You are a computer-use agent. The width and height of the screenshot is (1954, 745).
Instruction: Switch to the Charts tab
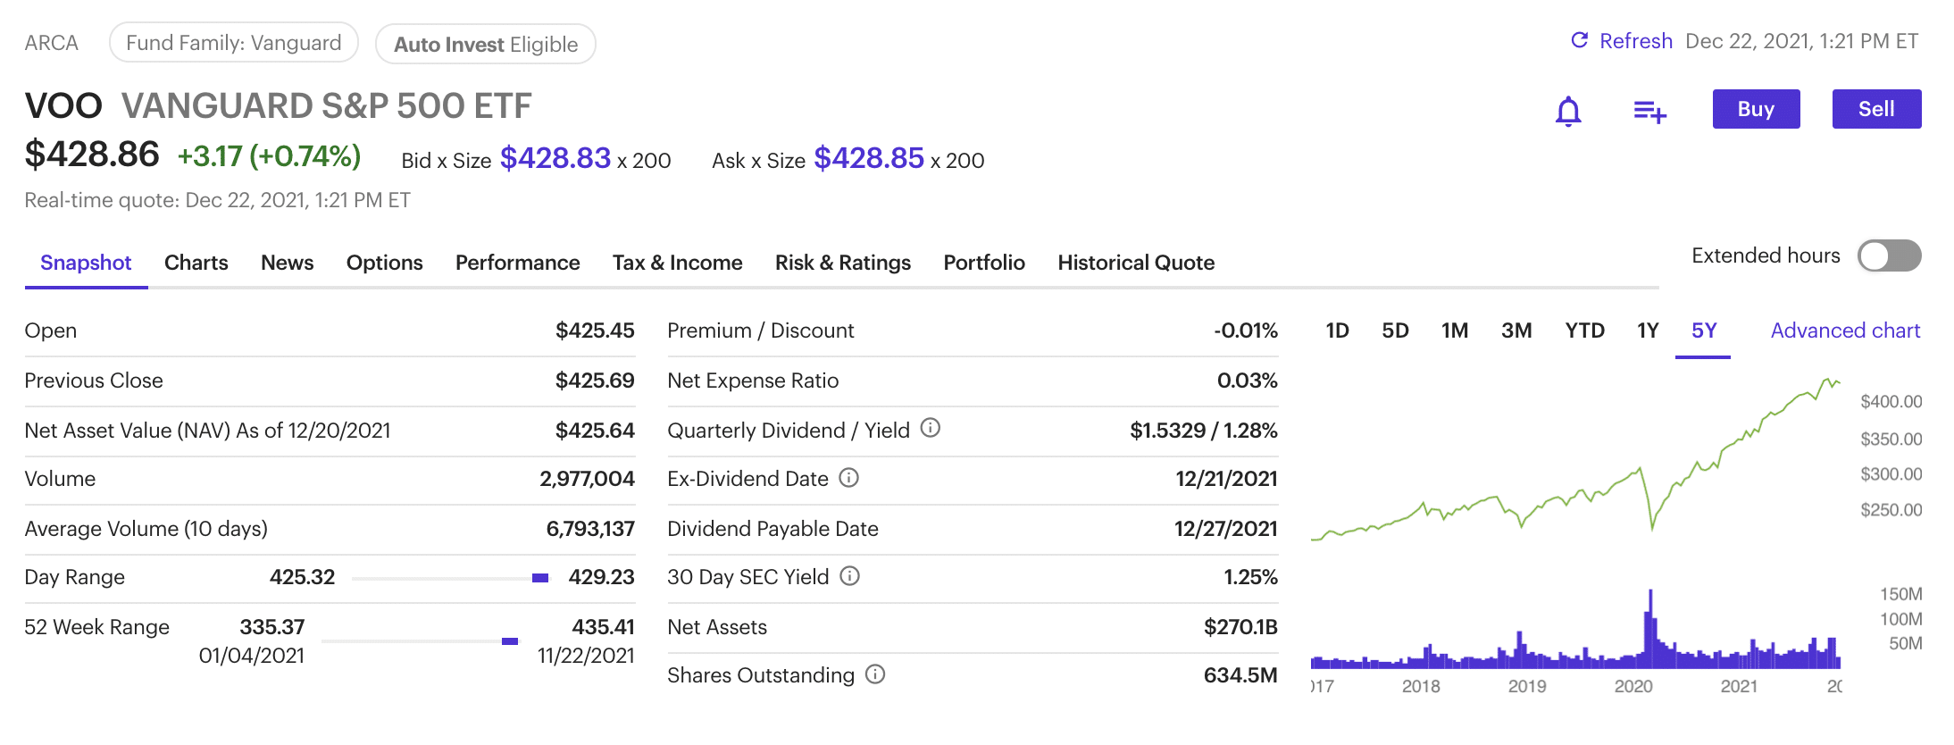196,263
